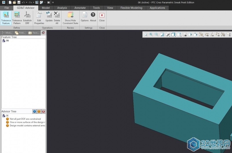Select 'One or more surfaces of the design' warning
Image resolution: width=232 pixels, height=153 pixels.
click(x=26, y=122)
